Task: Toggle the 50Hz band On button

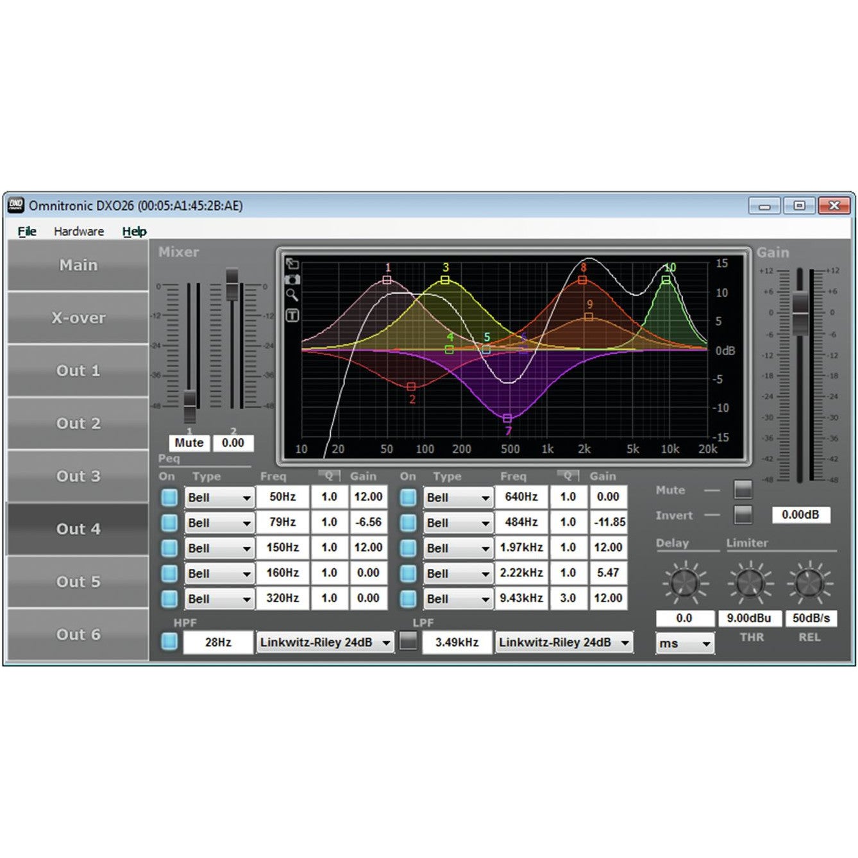Action: [169, 498]
